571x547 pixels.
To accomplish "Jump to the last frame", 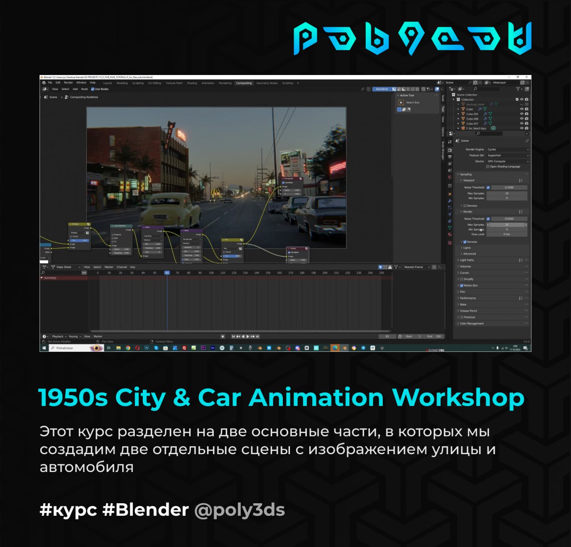I will (x=257, y=336).
